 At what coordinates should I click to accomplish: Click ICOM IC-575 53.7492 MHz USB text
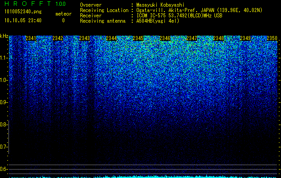[x=179, y=16]
